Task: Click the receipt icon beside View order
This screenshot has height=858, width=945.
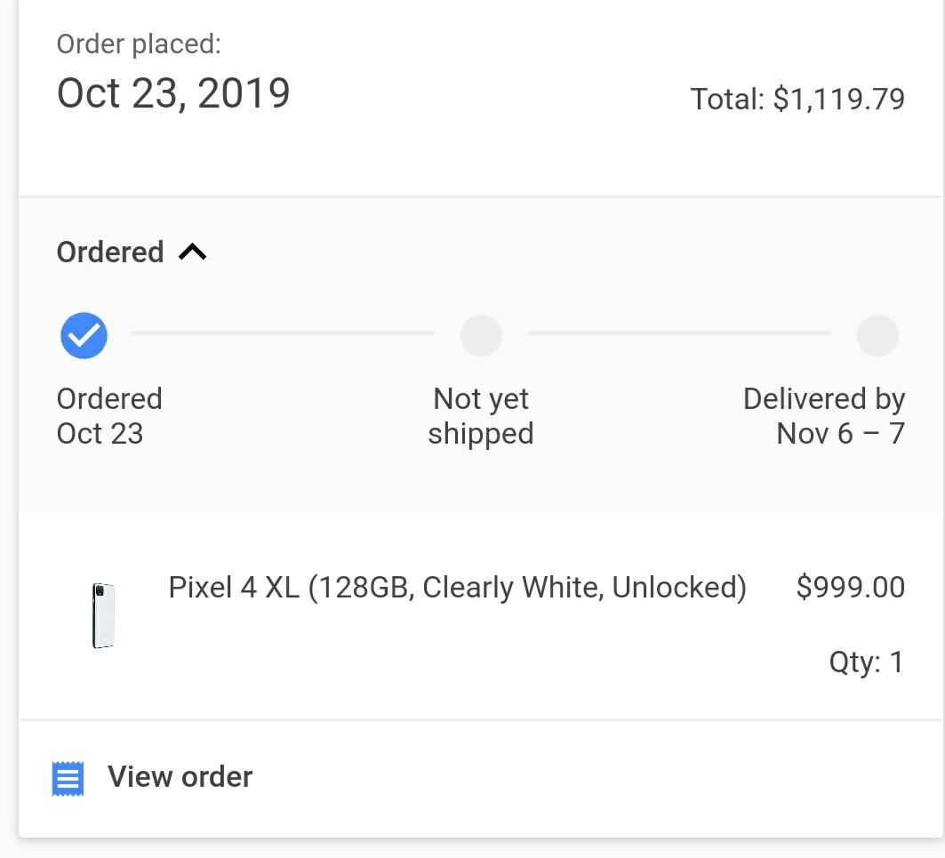Action: coord(68,778)
